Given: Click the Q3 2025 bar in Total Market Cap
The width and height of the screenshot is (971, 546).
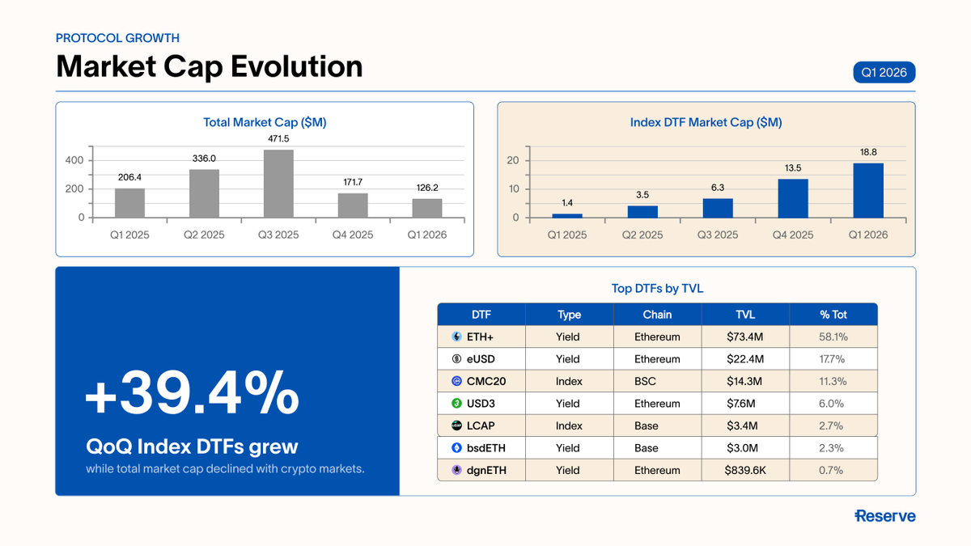Looking at the screenshot, I should (278, 184).
